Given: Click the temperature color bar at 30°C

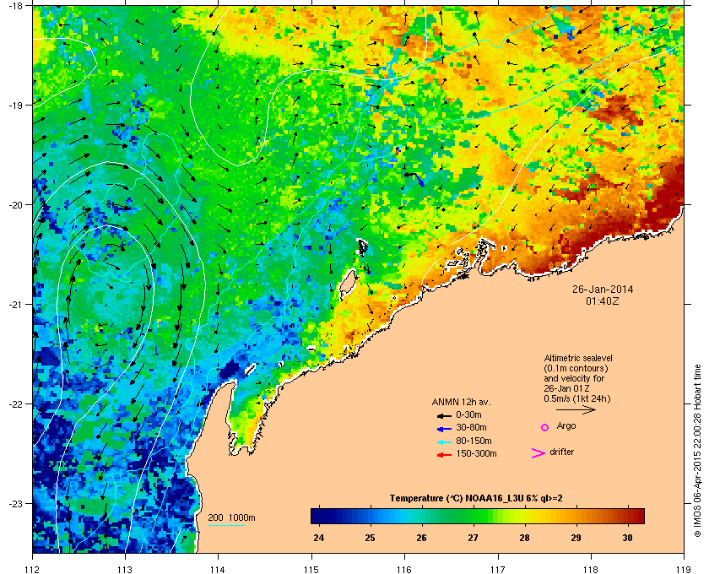Looking at the screenshot, I should pyautogui.click(x=627, y=516).
